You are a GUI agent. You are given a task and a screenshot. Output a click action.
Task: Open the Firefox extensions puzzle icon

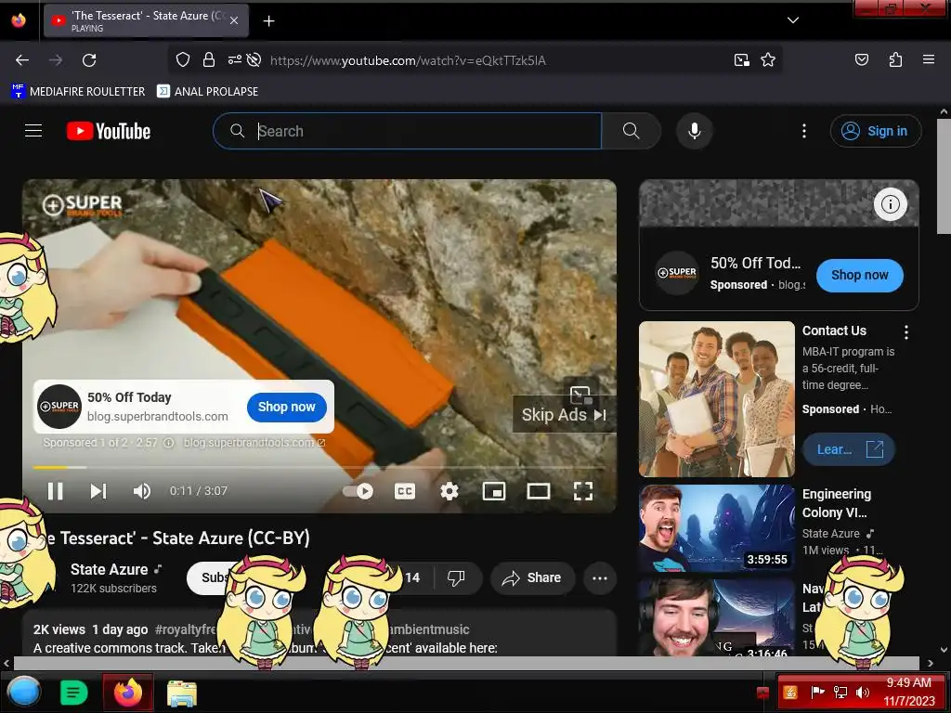click(x=895, y=59)
